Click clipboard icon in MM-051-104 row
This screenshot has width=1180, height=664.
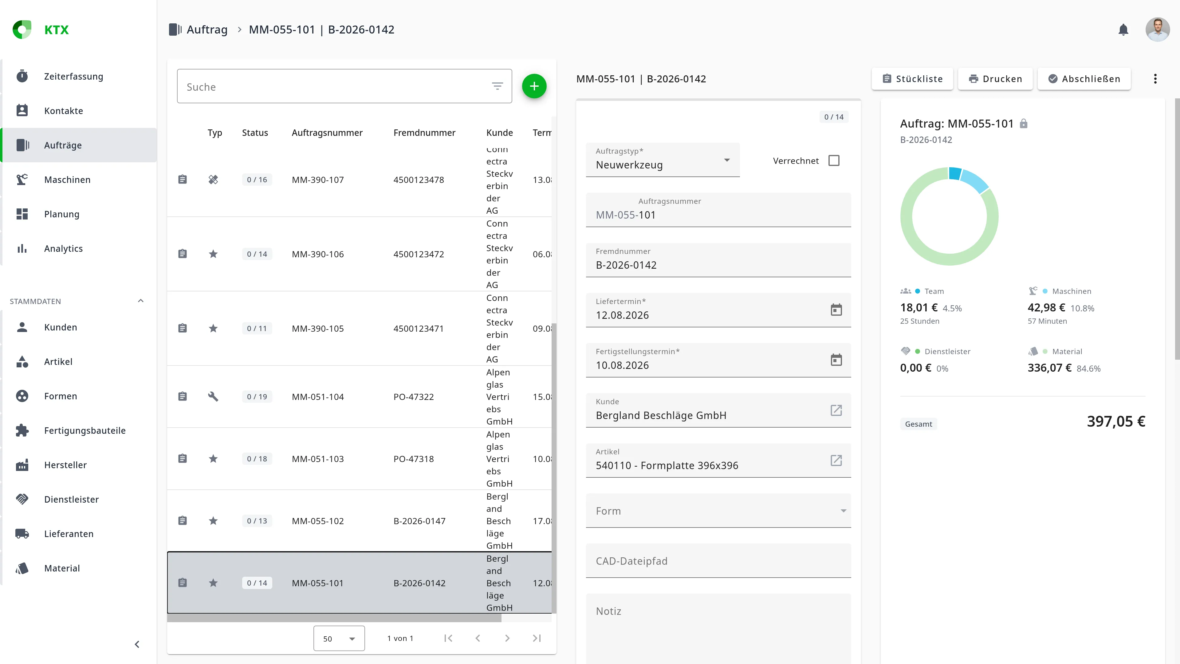pyautogui.click(x=182, y=396)
